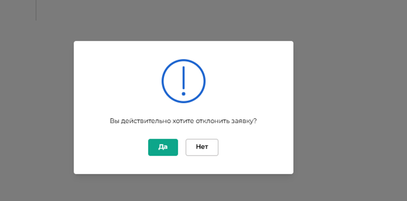Click the blue exclamation warning icon

click(184, 81)
